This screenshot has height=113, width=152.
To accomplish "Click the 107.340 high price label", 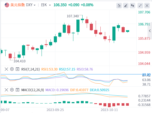I will pos(73,16).
